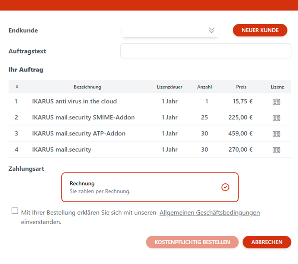Click price 15,75 €
The height and width of the screenshot is (264, 298).
coord(243,101)
